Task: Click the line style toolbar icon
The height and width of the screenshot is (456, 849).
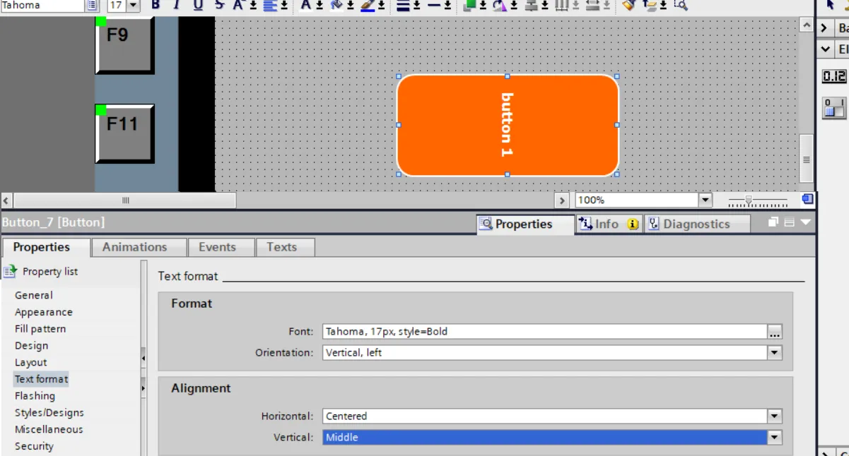Action: [x=434, y=5]
